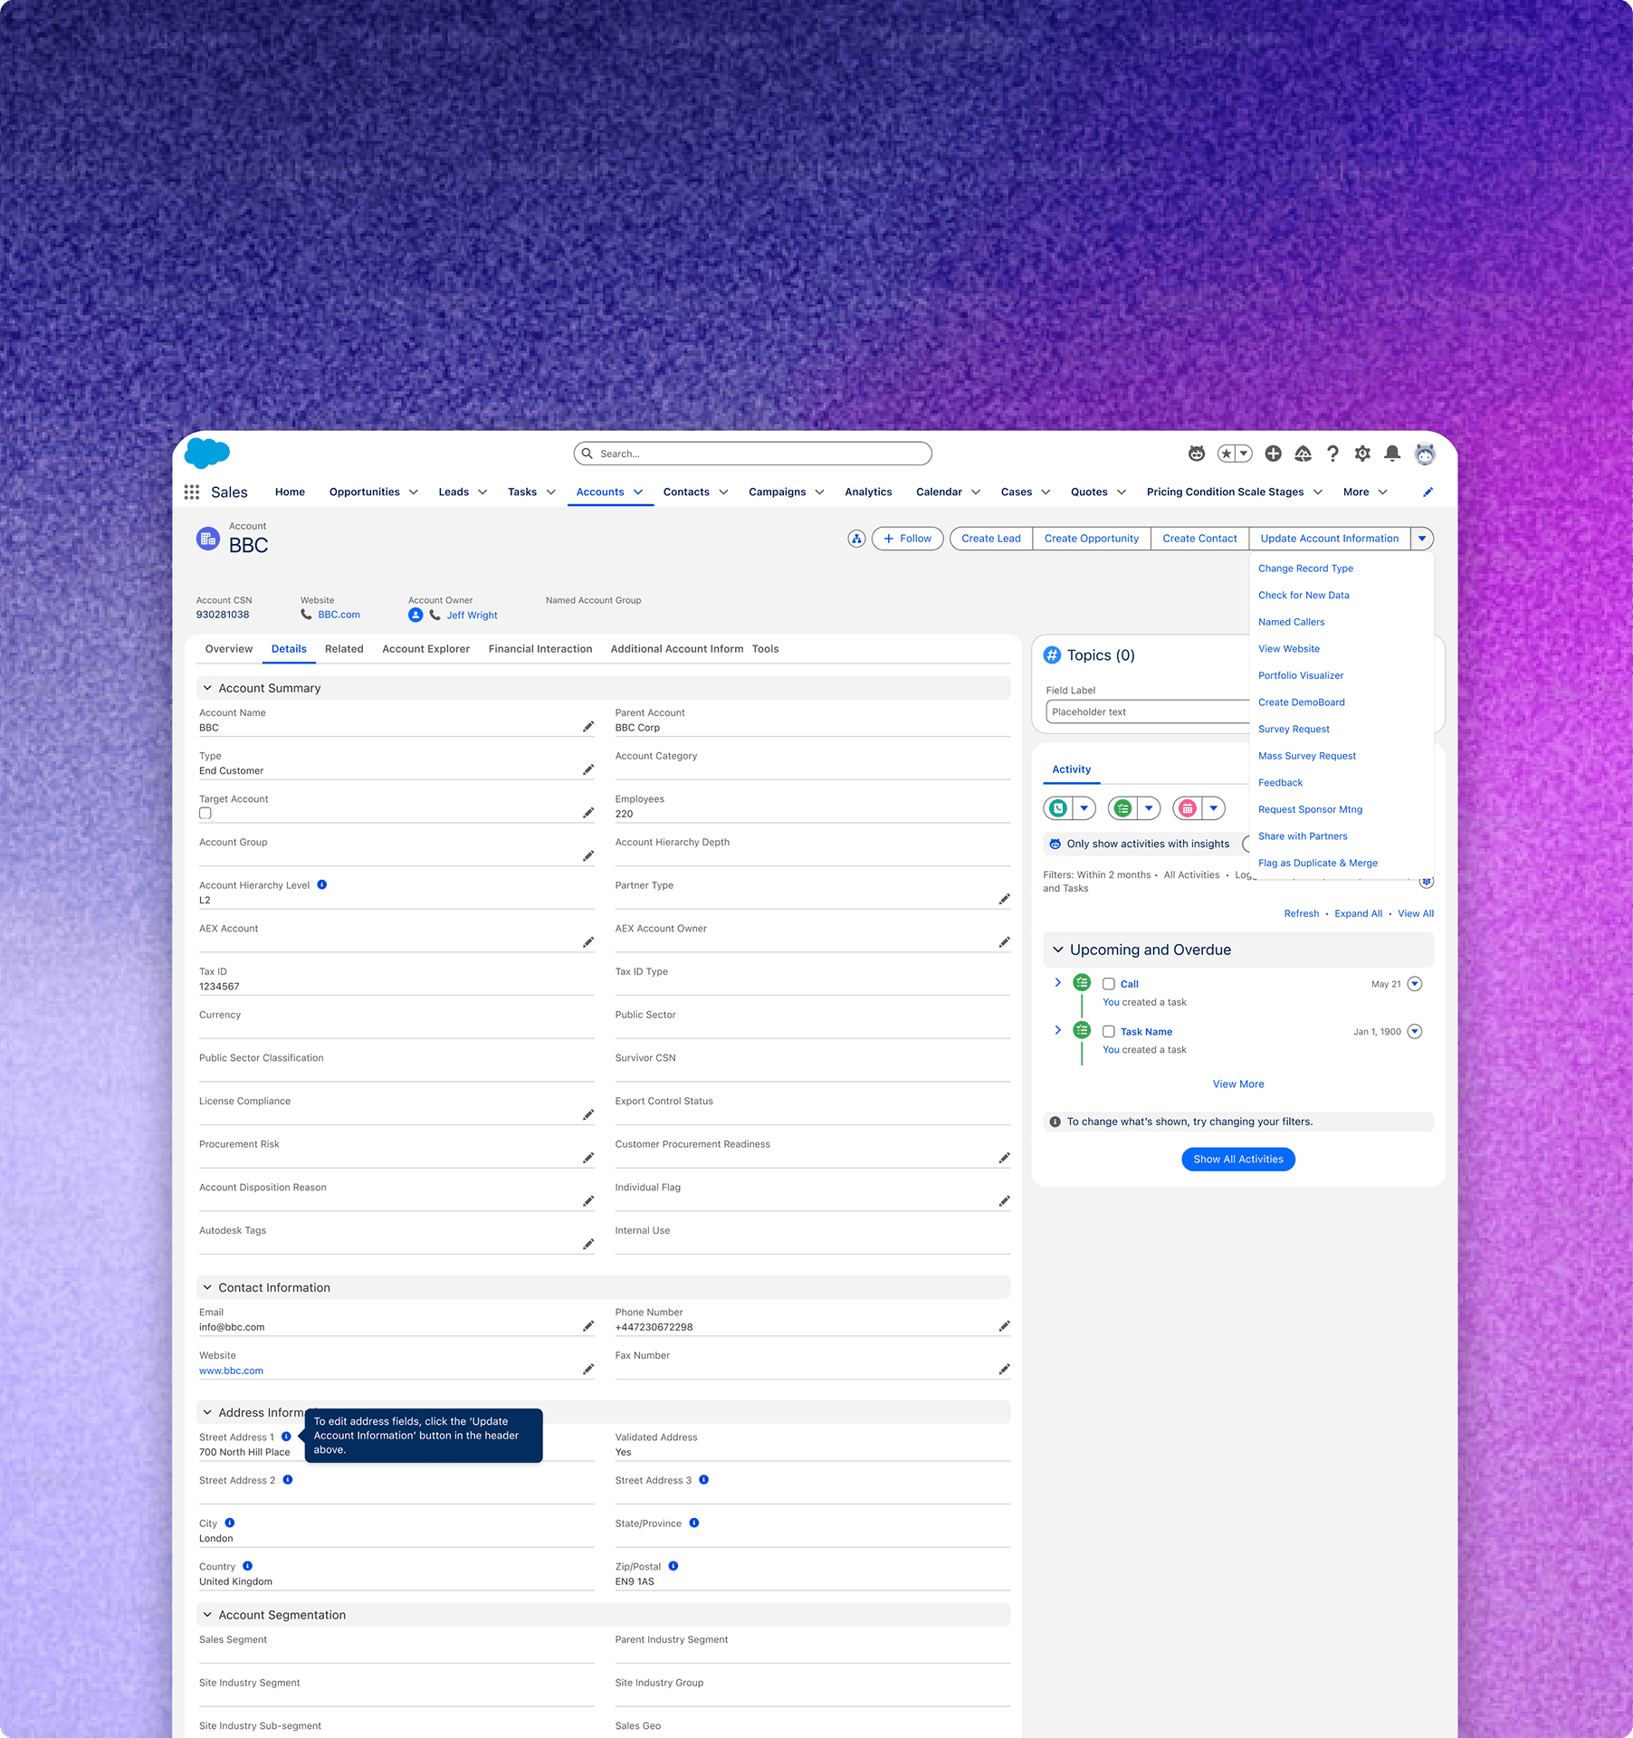Switch to the Related tab

[x=344, y=649]
